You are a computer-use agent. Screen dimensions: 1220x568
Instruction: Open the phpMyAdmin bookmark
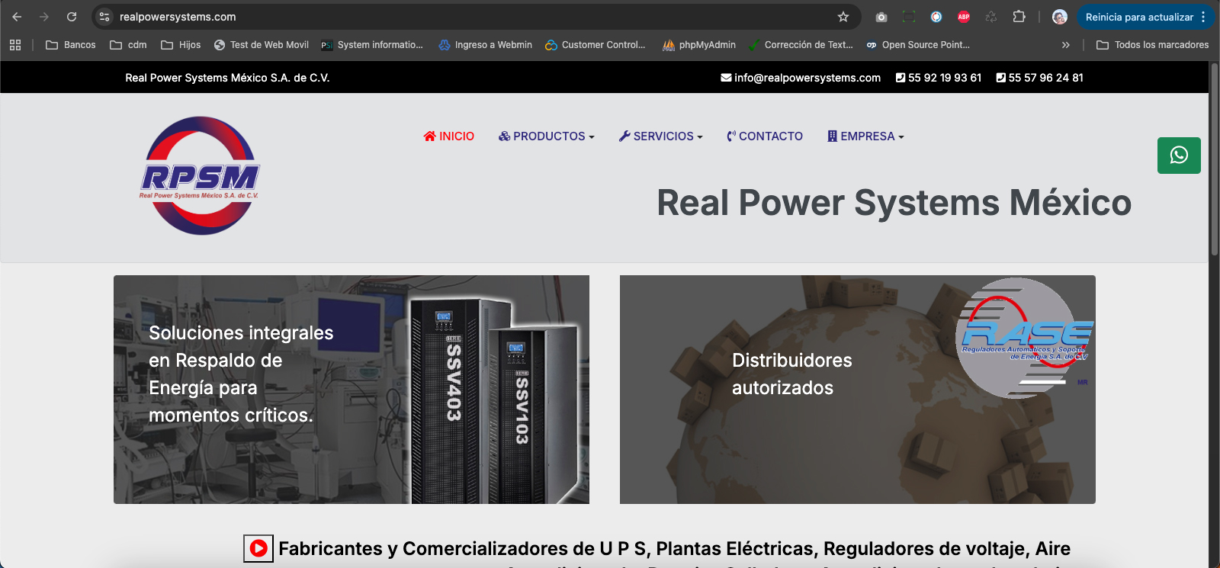699,45
